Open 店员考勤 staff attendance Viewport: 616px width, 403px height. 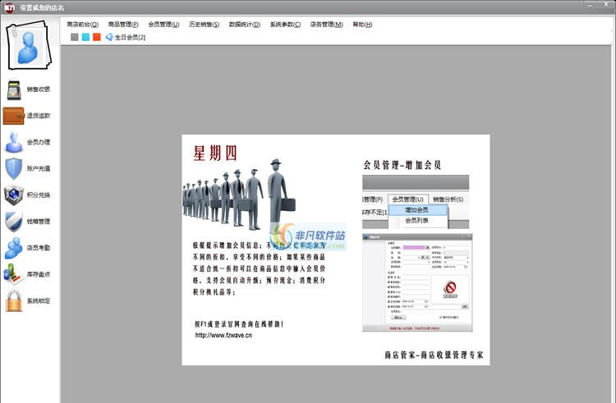14,248
